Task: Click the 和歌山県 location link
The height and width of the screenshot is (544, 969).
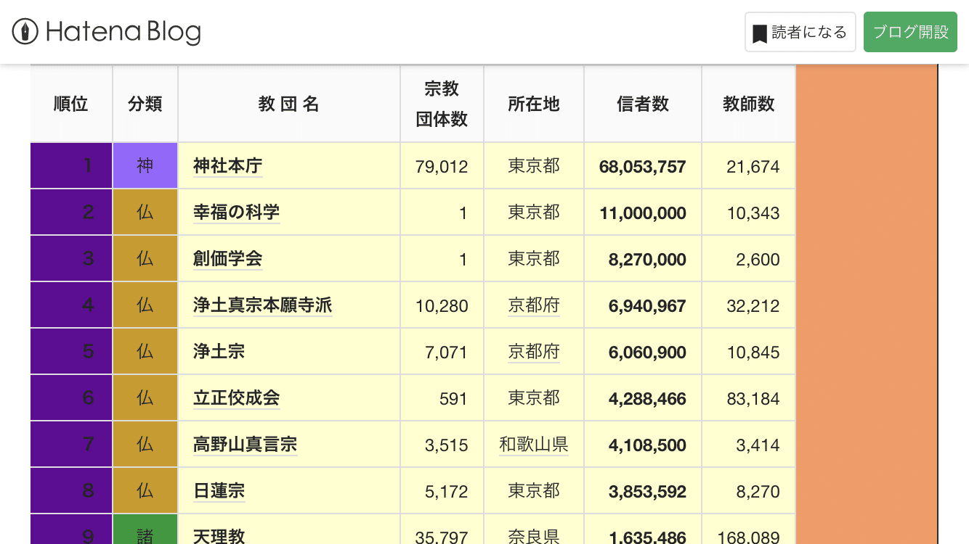Action: click(534, 445)
